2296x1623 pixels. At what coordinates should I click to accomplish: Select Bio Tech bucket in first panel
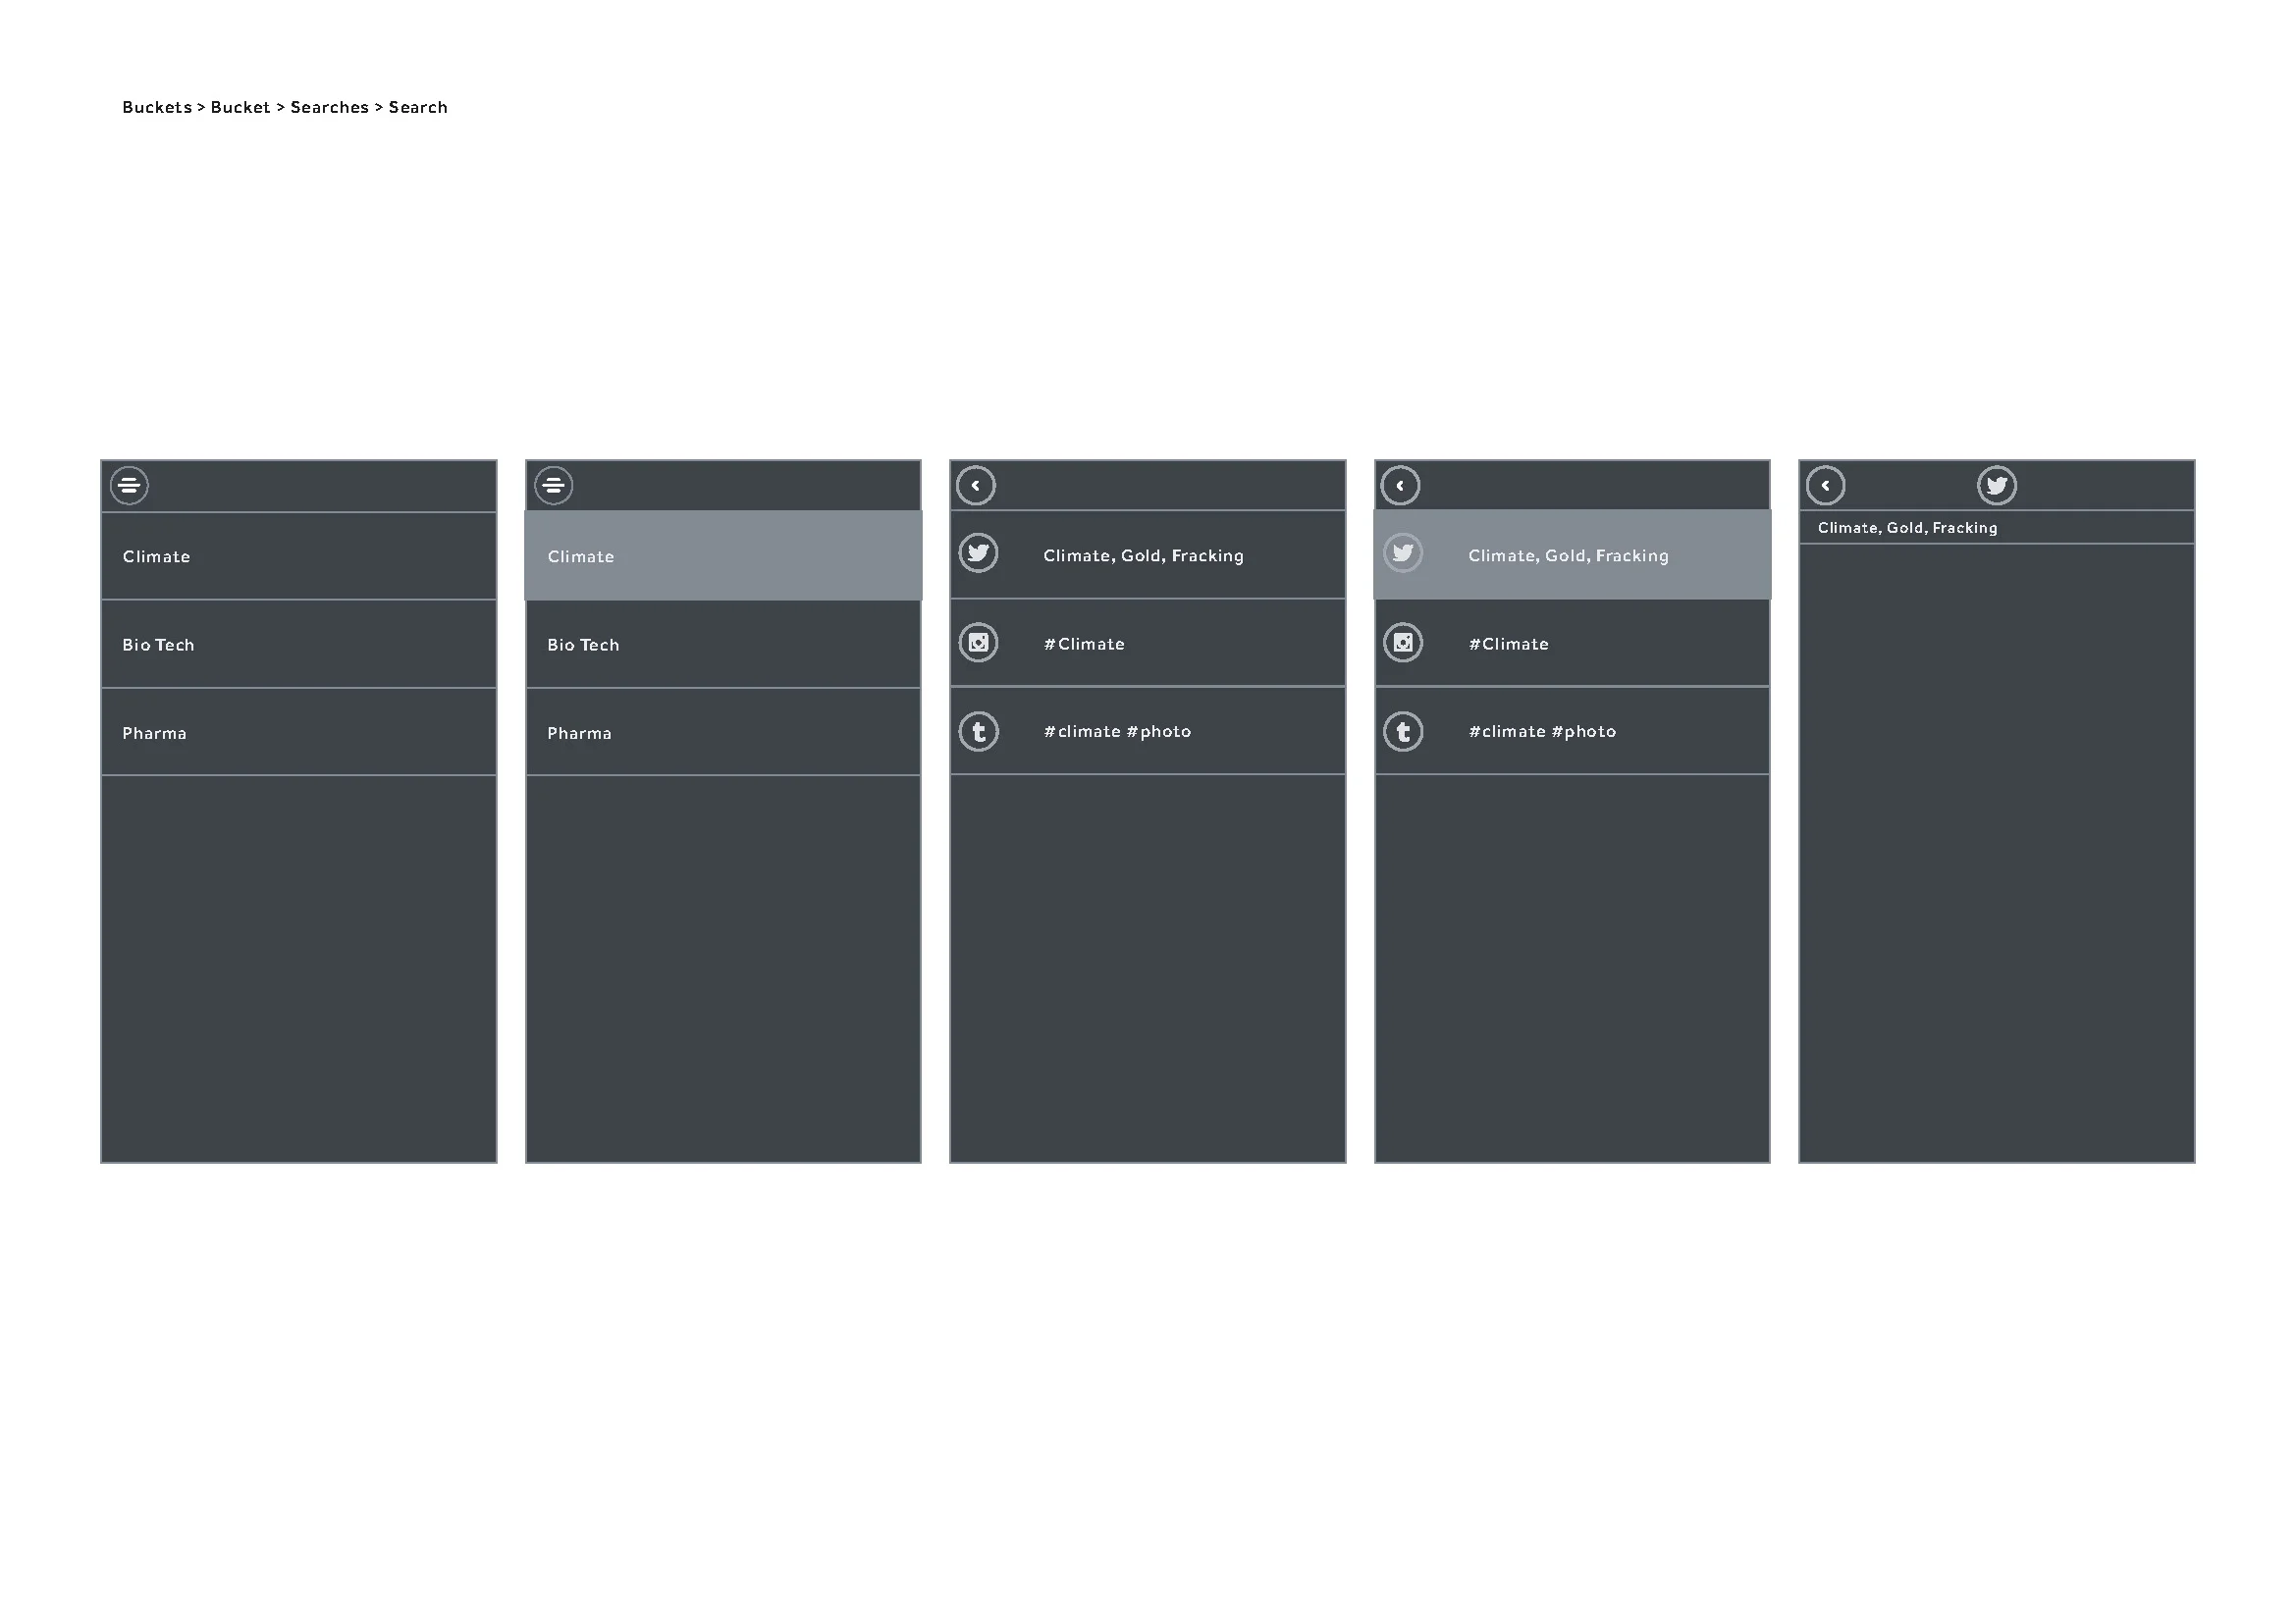[298, 645]
